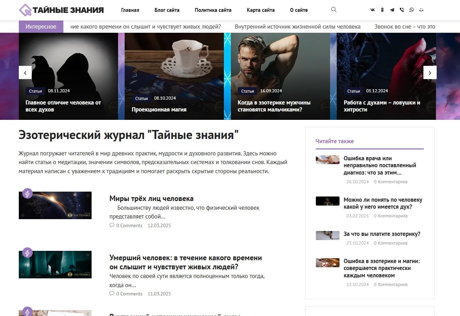Open ticker link Внутренний источник жизненной силы человека
This screenshot has height=316, width=460.
point(298,26)
